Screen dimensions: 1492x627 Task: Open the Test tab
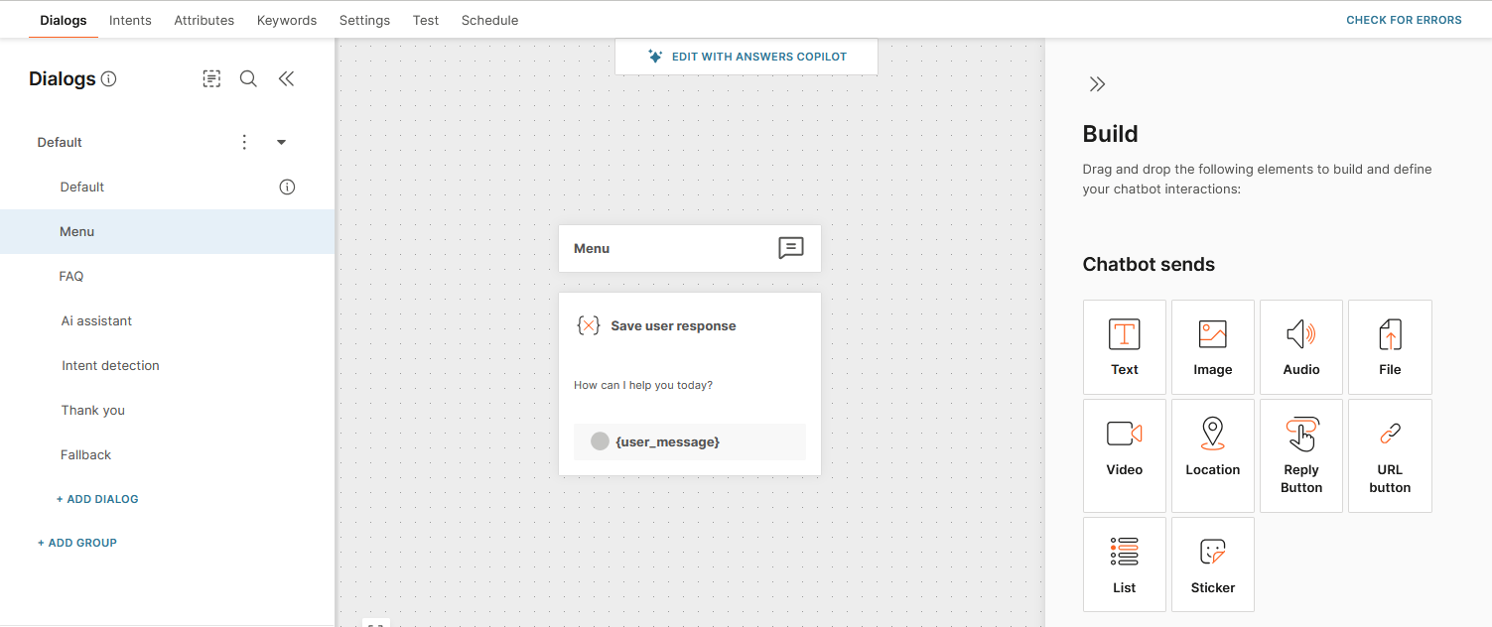point(426,20)
